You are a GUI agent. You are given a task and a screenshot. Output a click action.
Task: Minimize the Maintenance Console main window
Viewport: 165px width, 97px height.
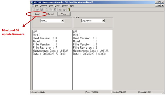pyautogui.click(x=156, y=2)
